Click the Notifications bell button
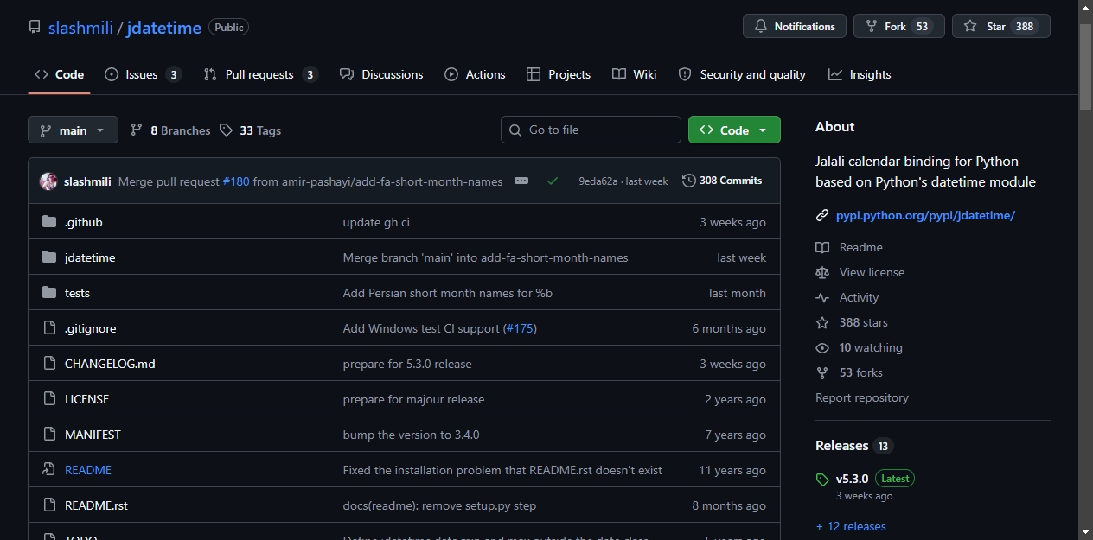Screen dimensions: 1093x540 point(794,26)
